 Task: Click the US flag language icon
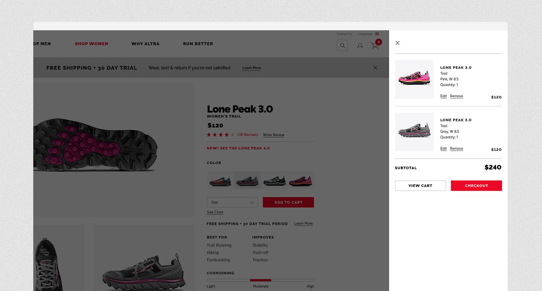coord(377,34)
